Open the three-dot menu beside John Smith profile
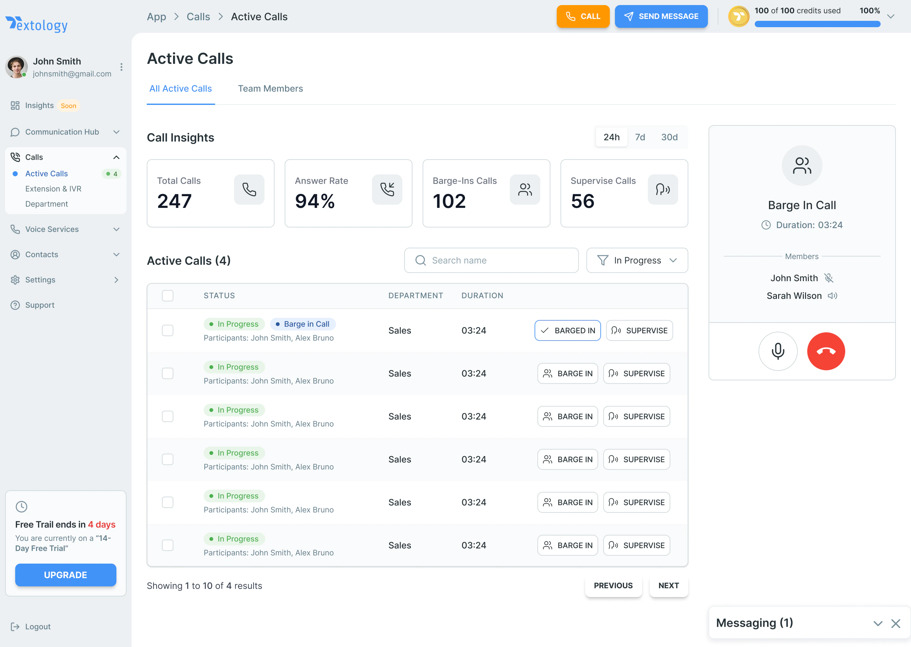The height and width of the screenshot is (647, 911). 121,67
